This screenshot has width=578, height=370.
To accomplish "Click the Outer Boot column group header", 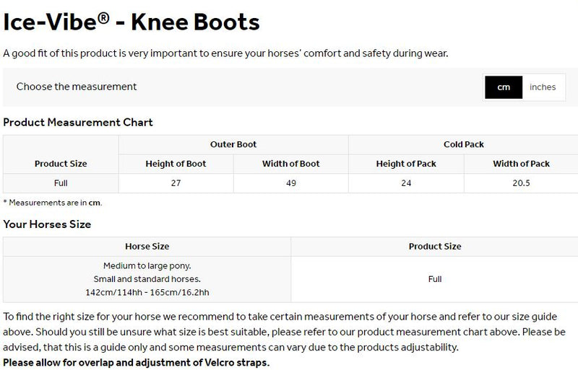I will click(x=233, y=144).
